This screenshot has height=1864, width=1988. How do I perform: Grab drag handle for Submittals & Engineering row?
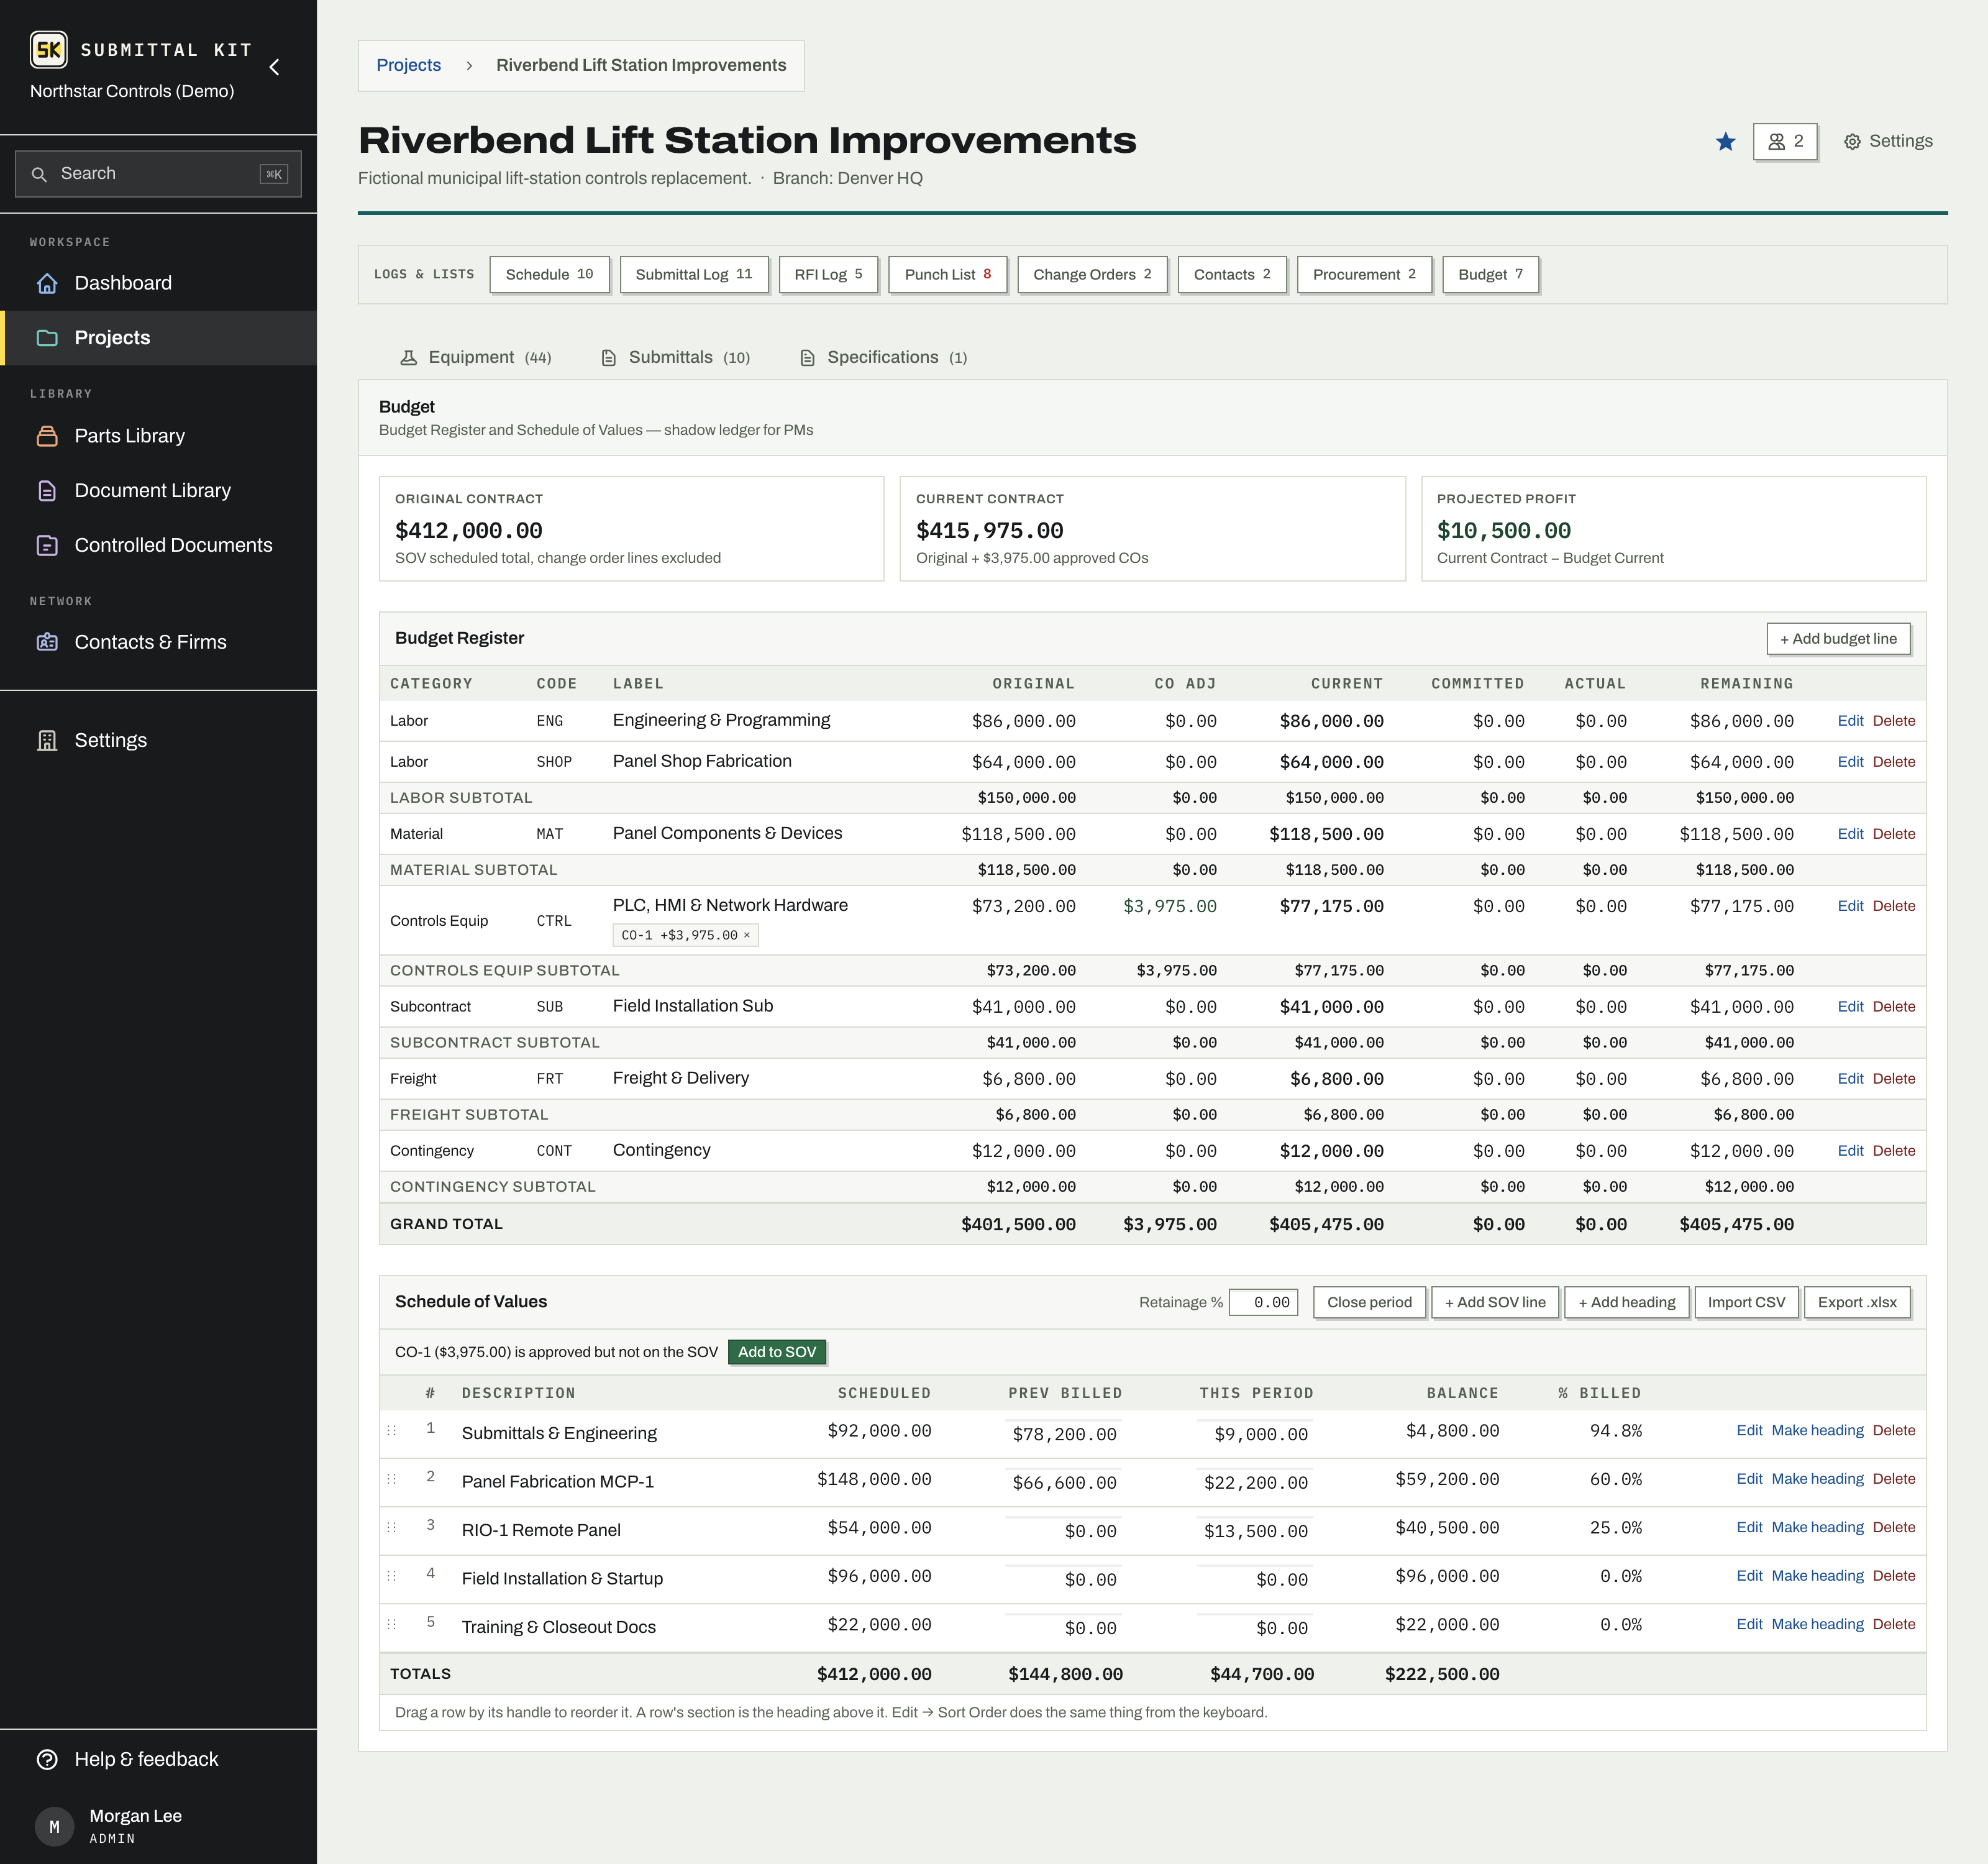(x=391, y=1431)
